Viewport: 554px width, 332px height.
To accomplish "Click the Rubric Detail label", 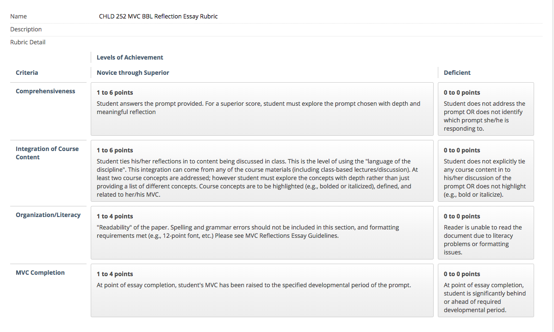I will pyautogui.click(x=28, y=42).
